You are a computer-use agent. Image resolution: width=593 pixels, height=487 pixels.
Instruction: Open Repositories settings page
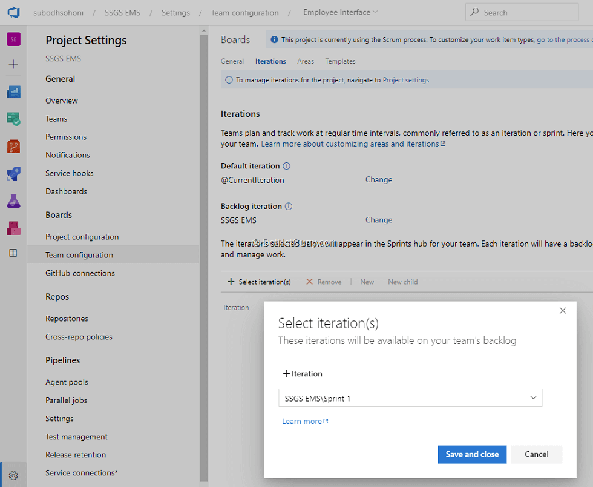[x=67, y=319]
